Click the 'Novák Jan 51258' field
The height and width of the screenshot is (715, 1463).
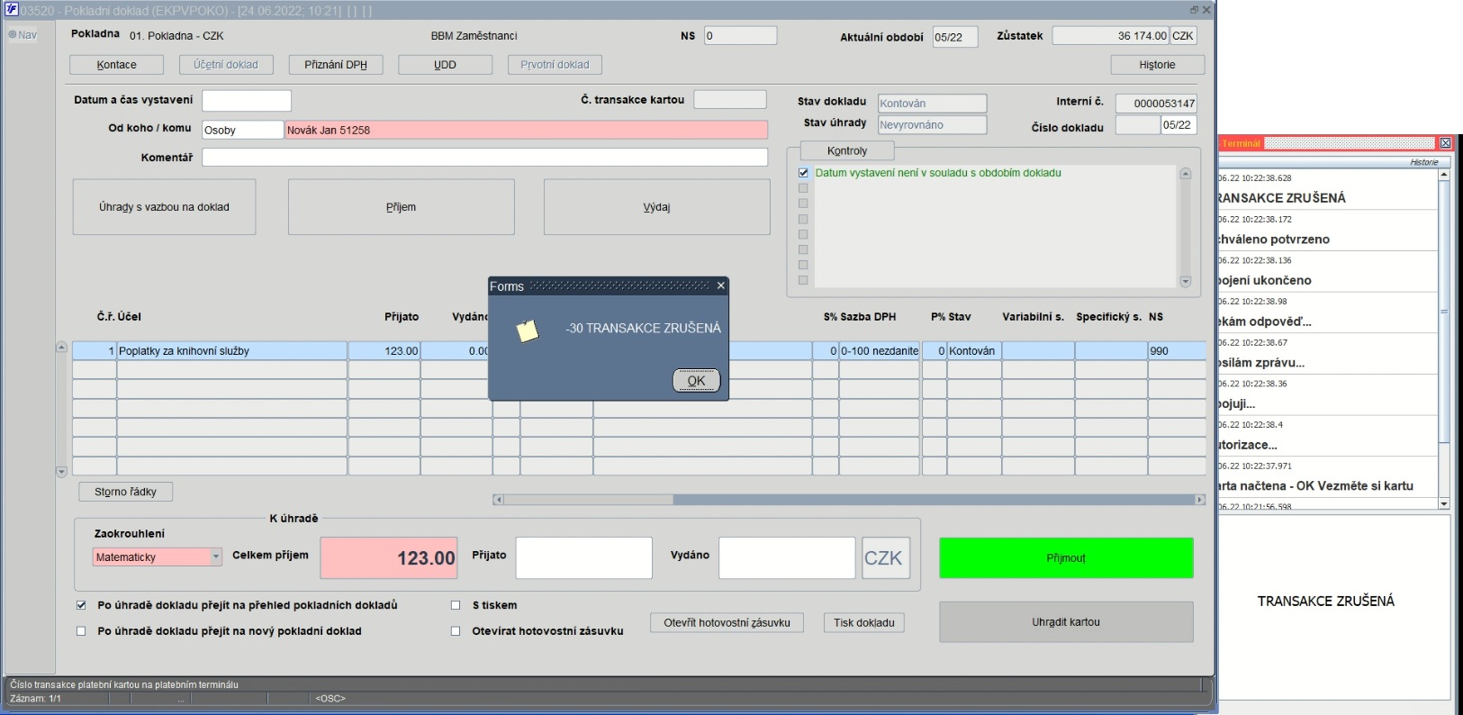point(526,130)
